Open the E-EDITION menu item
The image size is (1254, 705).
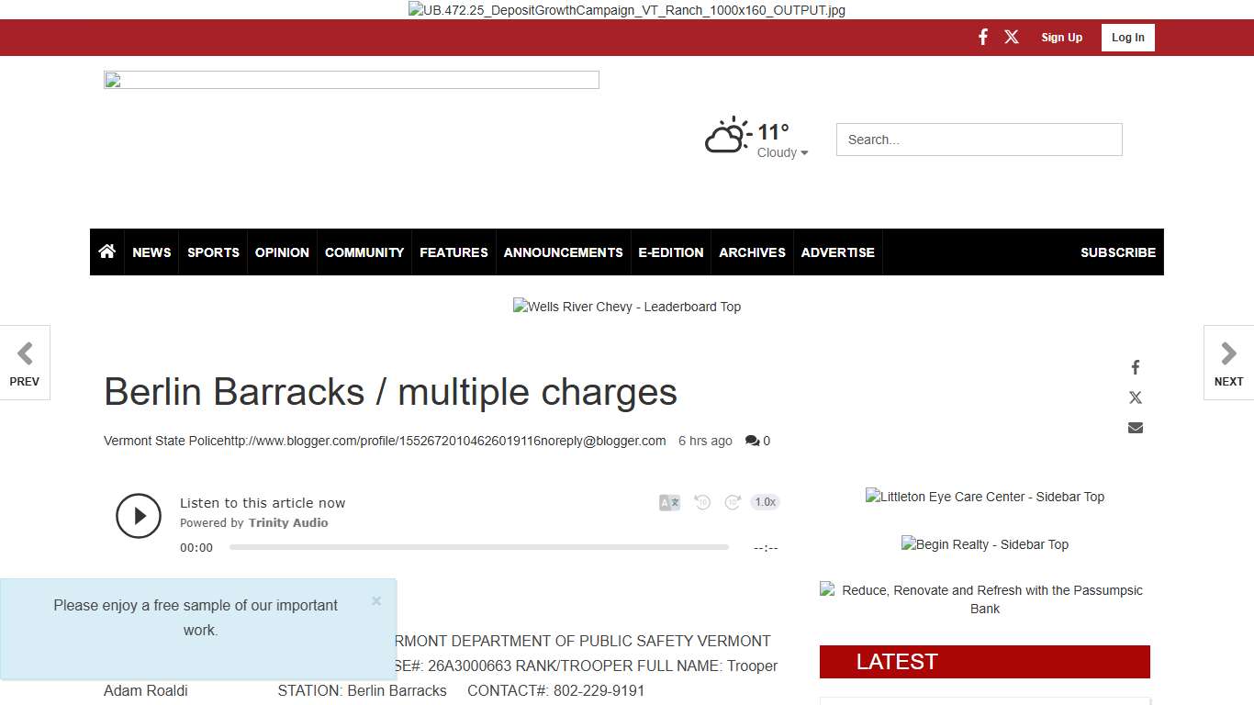tap(670, 252)
